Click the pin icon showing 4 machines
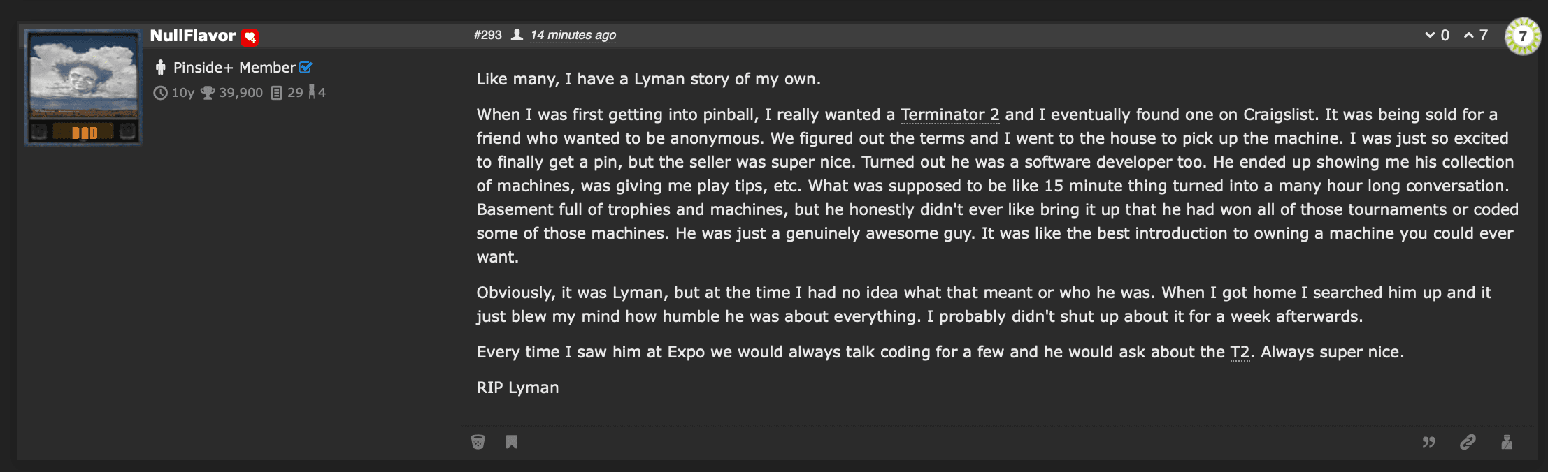 (x=311, y=91)
